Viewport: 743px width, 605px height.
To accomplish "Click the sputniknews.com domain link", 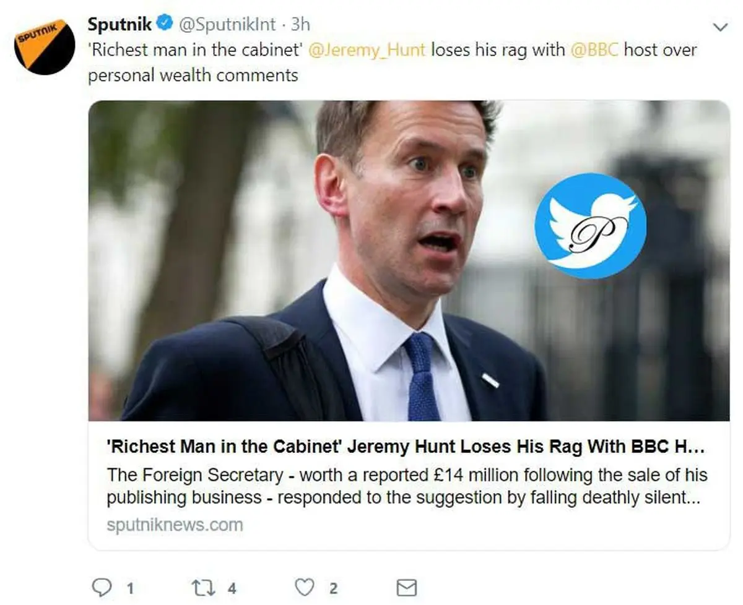I will point(175,525).
